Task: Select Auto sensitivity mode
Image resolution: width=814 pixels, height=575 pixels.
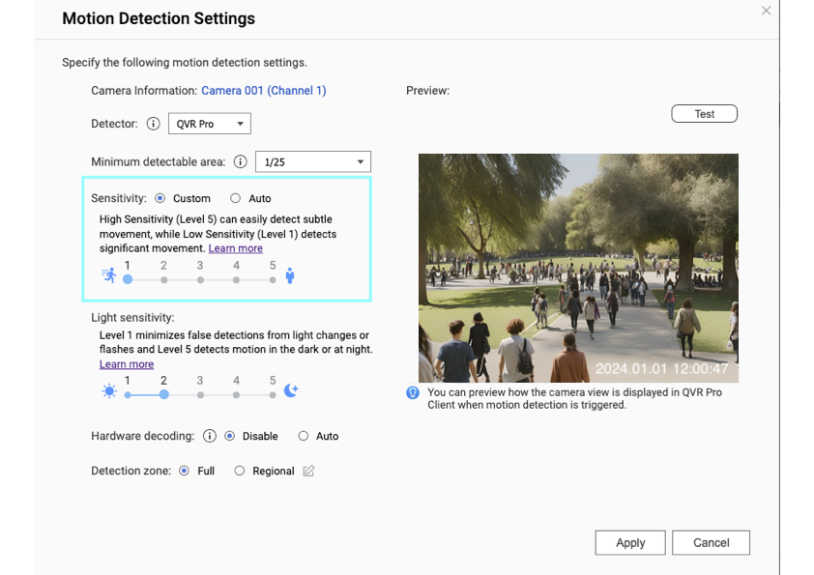Action: pos(235,198)
